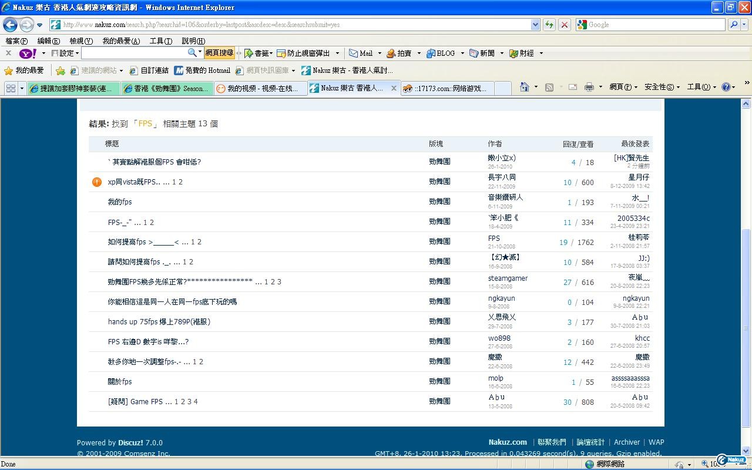Click the Yahoo! toolbar logo
752x470 pixels.
click(x=28, y=53)
